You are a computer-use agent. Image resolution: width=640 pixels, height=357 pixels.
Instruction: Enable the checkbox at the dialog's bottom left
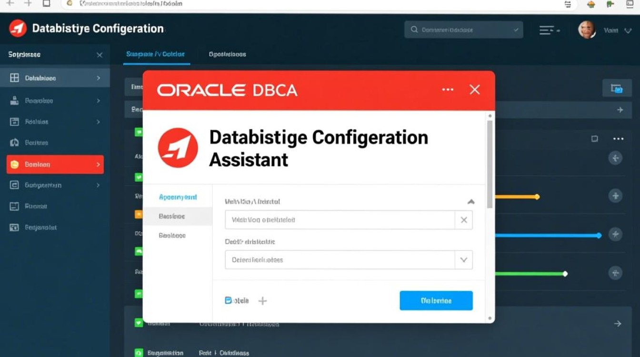click(228, 300)
